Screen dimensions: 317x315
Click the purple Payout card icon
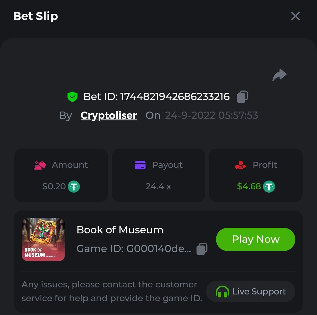(140, 165)
